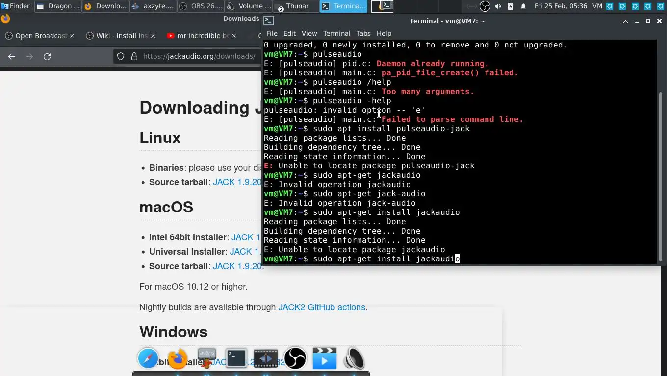The height and width of the screenshot is (376, 667).
Task: Open the Terminal menu in the menubar
Action: 336,33
